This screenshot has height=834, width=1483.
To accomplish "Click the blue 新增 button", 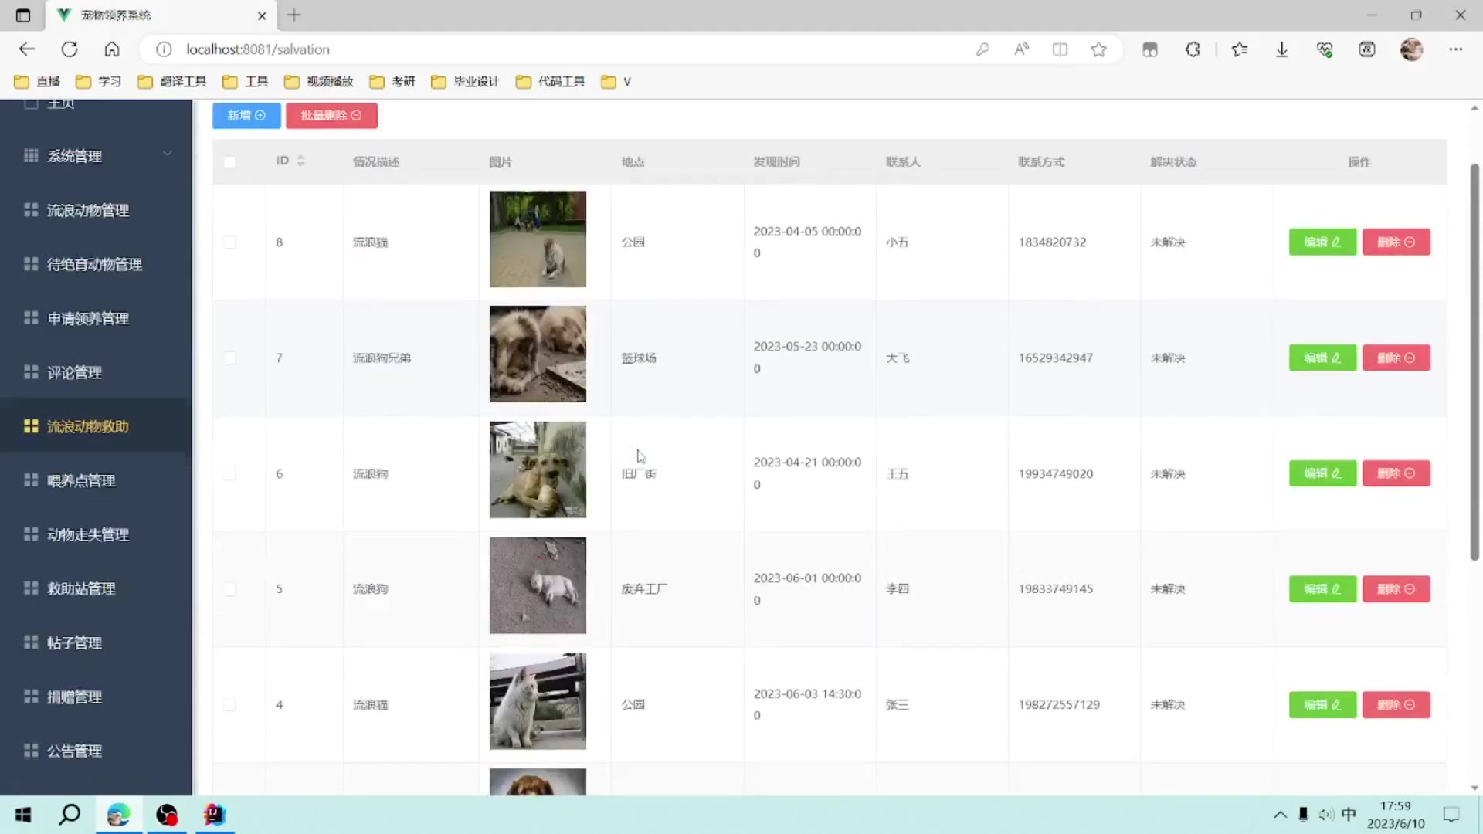I will (246, 116).
